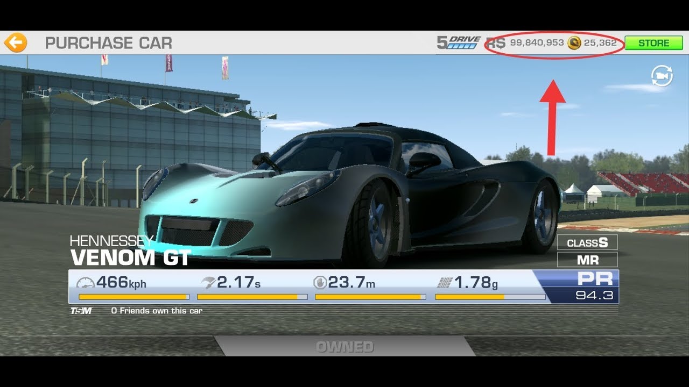Click the acceleration yellow progress bar
The height and width of the screenshot is (387, 689).
(252, 297)
